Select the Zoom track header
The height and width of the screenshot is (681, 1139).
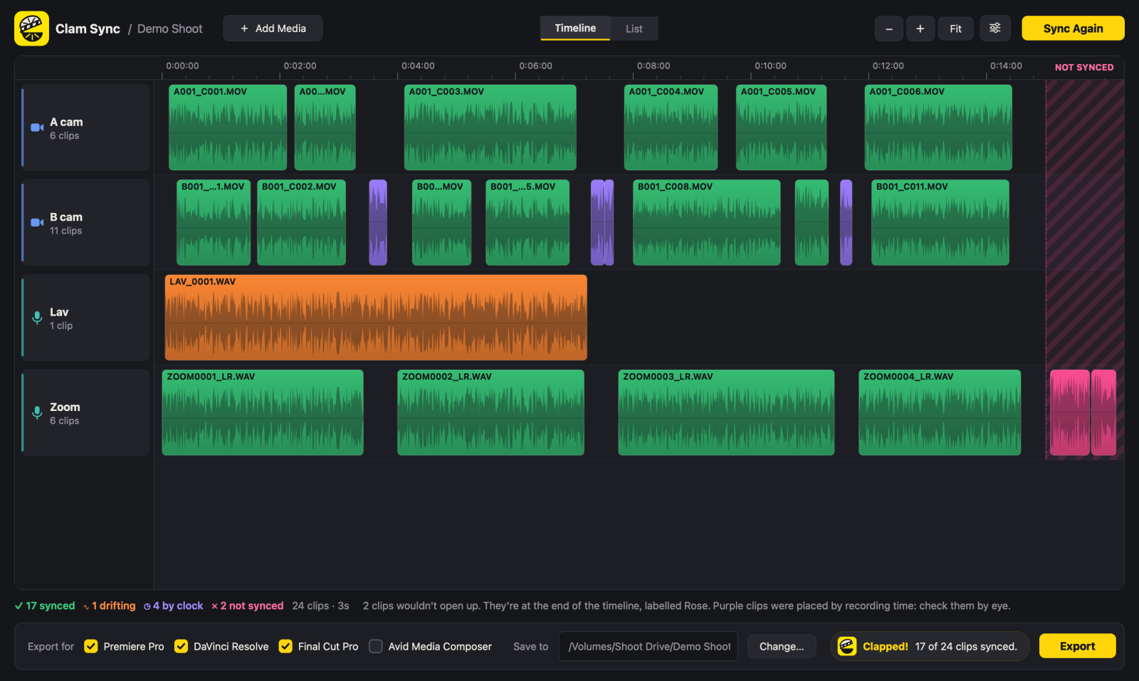pyautogui.click(x=85, y=412)
